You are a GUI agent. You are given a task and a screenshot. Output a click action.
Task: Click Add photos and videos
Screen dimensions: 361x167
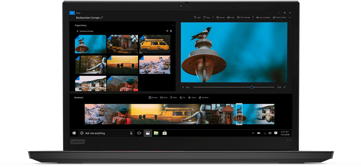85,31
